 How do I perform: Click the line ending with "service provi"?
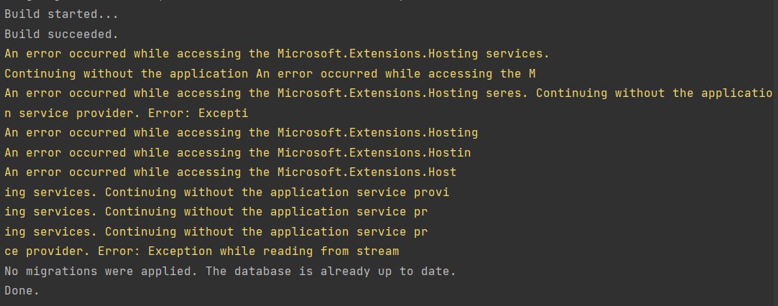click(x=227, y=192)
